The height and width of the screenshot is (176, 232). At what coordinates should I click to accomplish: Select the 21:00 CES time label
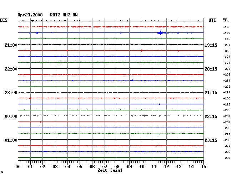[11, 45]
